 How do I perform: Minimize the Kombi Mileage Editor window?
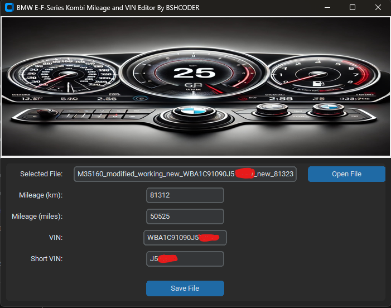point(327,8)
